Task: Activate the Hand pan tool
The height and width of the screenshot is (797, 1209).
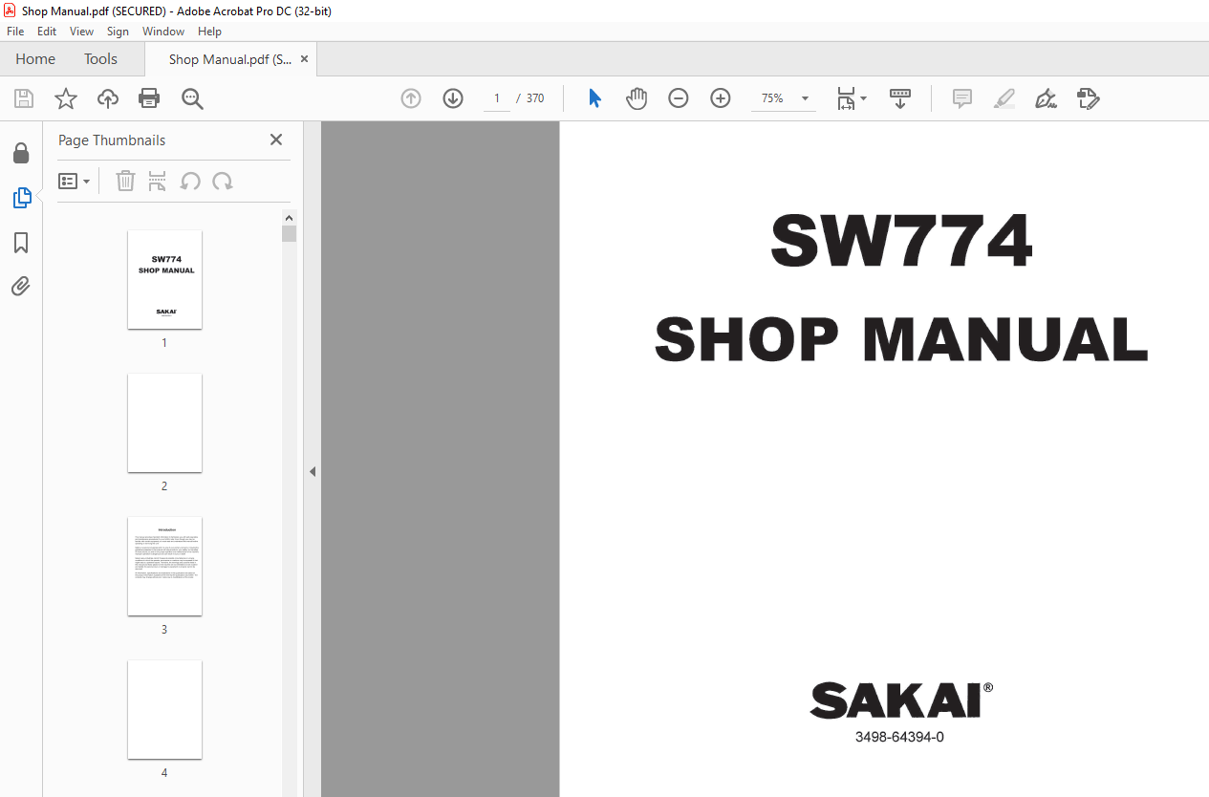Action: pyautogui.click(x=637, y=98)
